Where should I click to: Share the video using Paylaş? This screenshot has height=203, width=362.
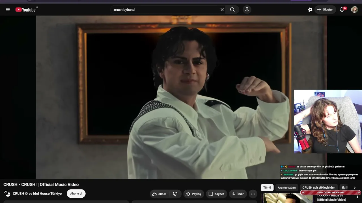pos(193,194)
